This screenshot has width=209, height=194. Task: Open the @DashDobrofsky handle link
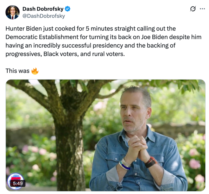43,16
